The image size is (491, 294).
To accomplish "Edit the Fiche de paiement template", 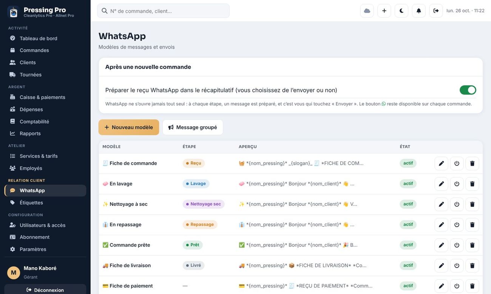I will tap(441, 286).
